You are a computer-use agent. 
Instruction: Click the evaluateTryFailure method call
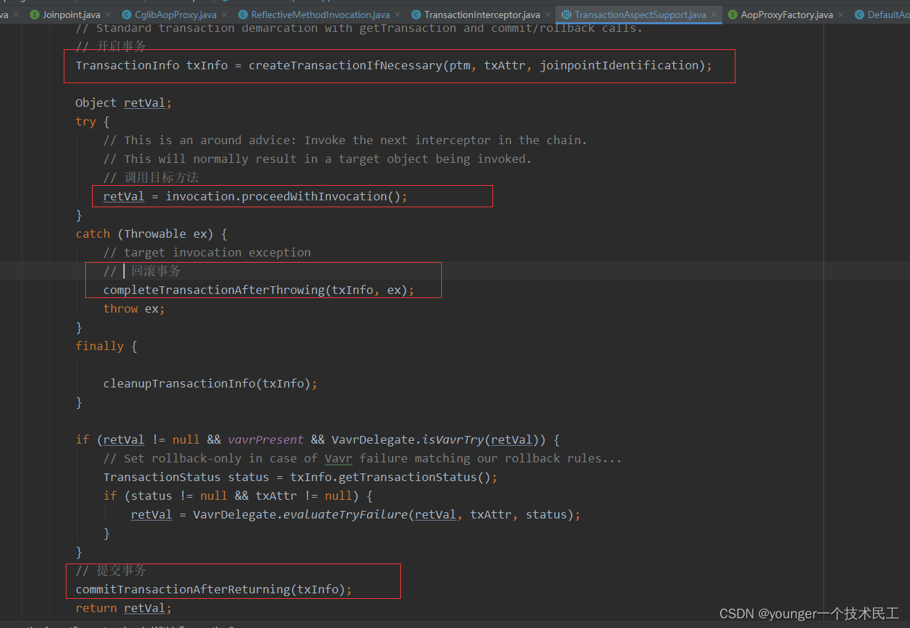(345, 514)
